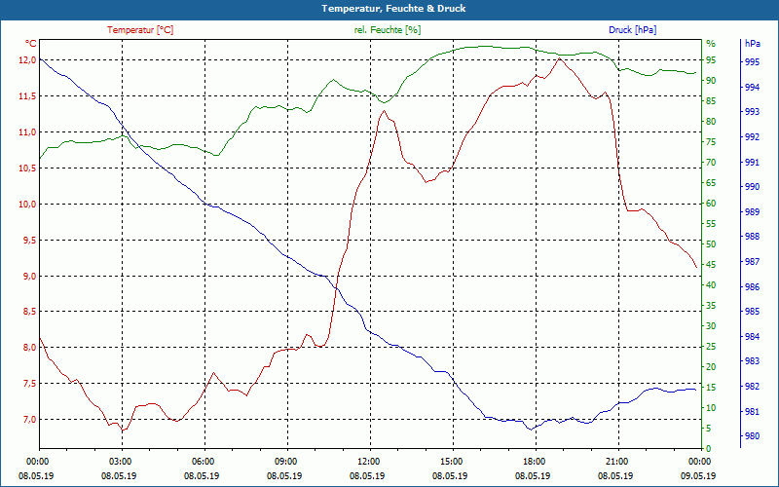Click the 993 pressure axis value
779x487 pixels.
752,112
